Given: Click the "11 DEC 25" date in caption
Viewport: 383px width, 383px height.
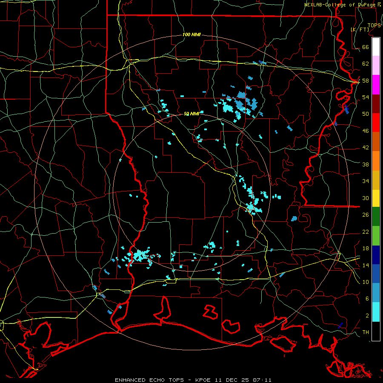Looking at the screenshot, I should 232,380.
